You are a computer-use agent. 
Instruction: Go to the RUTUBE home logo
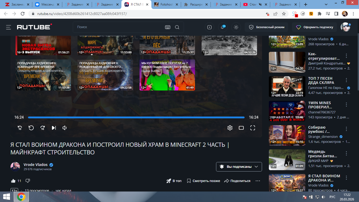[x=34, y=27]
